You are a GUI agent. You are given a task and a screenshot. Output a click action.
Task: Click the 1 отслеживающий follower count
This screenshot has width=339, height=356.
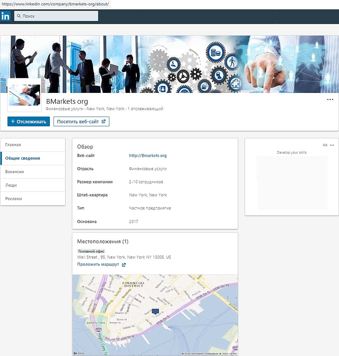click(x=145, y=109)
